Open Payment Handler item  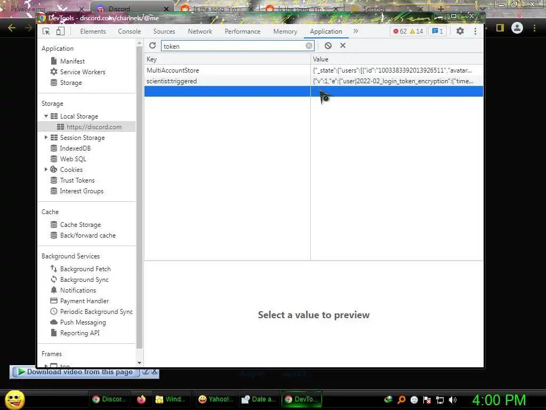point(84,301)
